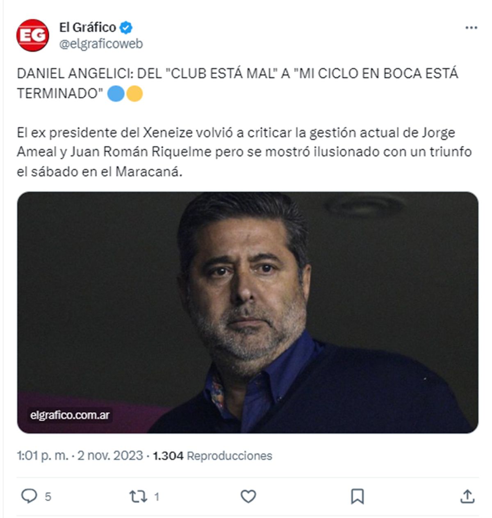The width and height of the screenshot is (492, 518).
Task: Click the 1:01 p. m. timestamp
Action: point(43,456)
